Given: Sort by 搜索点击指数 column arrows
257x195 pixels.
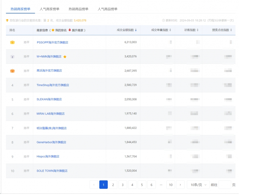Looking at the screenshot, I should tap(231, 30).
